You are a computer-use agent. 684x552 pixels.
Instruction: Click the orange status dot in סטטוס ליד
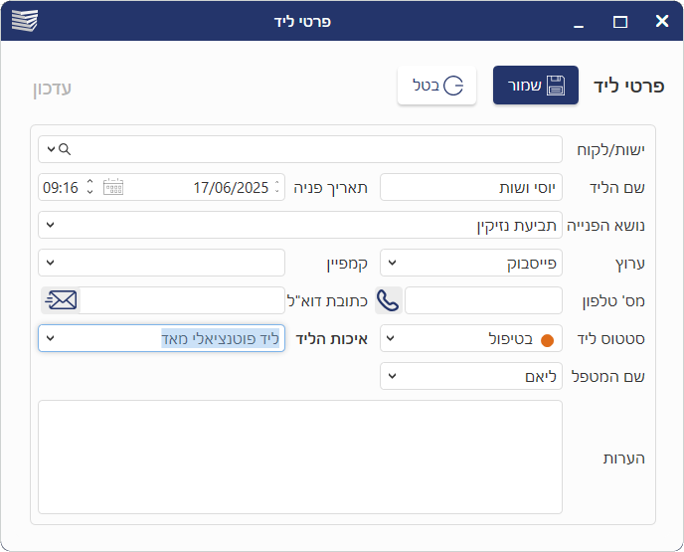point(547,339)
